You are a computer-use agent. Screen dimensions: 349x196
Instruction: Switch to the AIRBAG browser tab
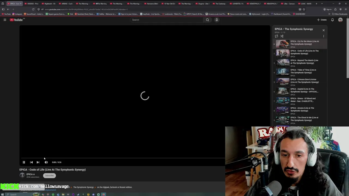tap(65, 4)
